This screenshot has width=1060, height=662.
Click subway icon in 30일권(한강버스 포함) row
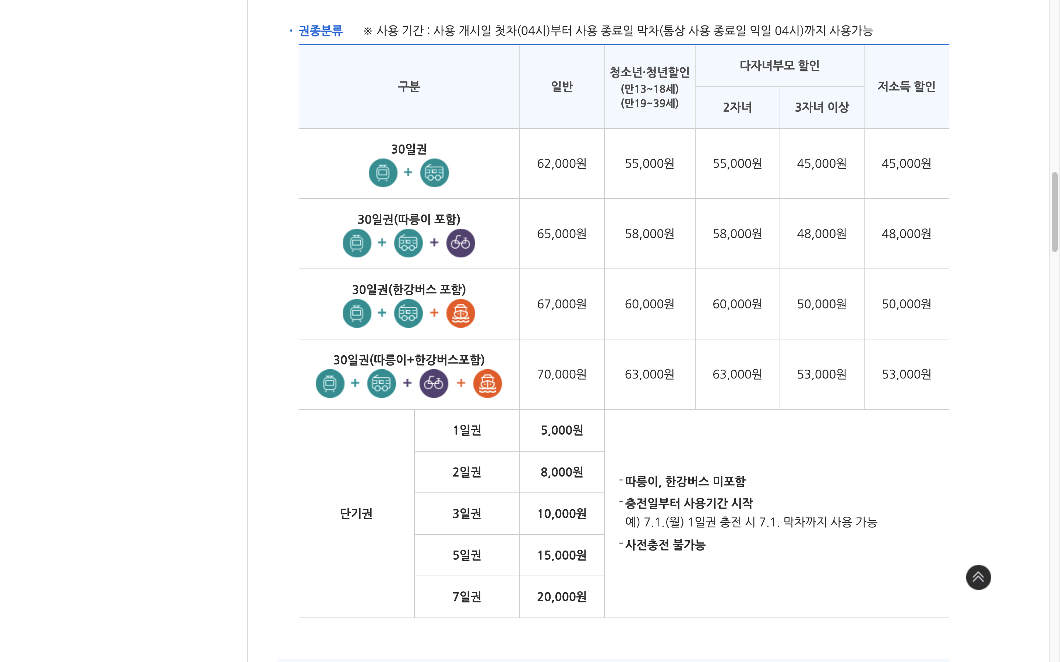[357, 313]
